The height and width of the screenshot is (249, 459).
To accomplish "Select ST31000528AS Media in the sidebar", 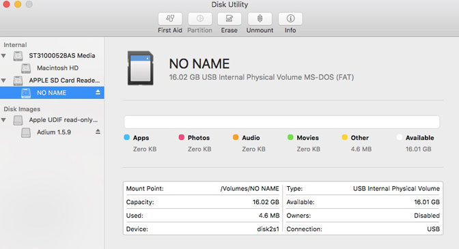I will click(x=61, y=55).
